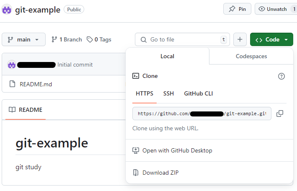Click the git-example repository name heading
Image resolution: width=297 pixels, height=191 pixels.
click(x=38, y=10)
